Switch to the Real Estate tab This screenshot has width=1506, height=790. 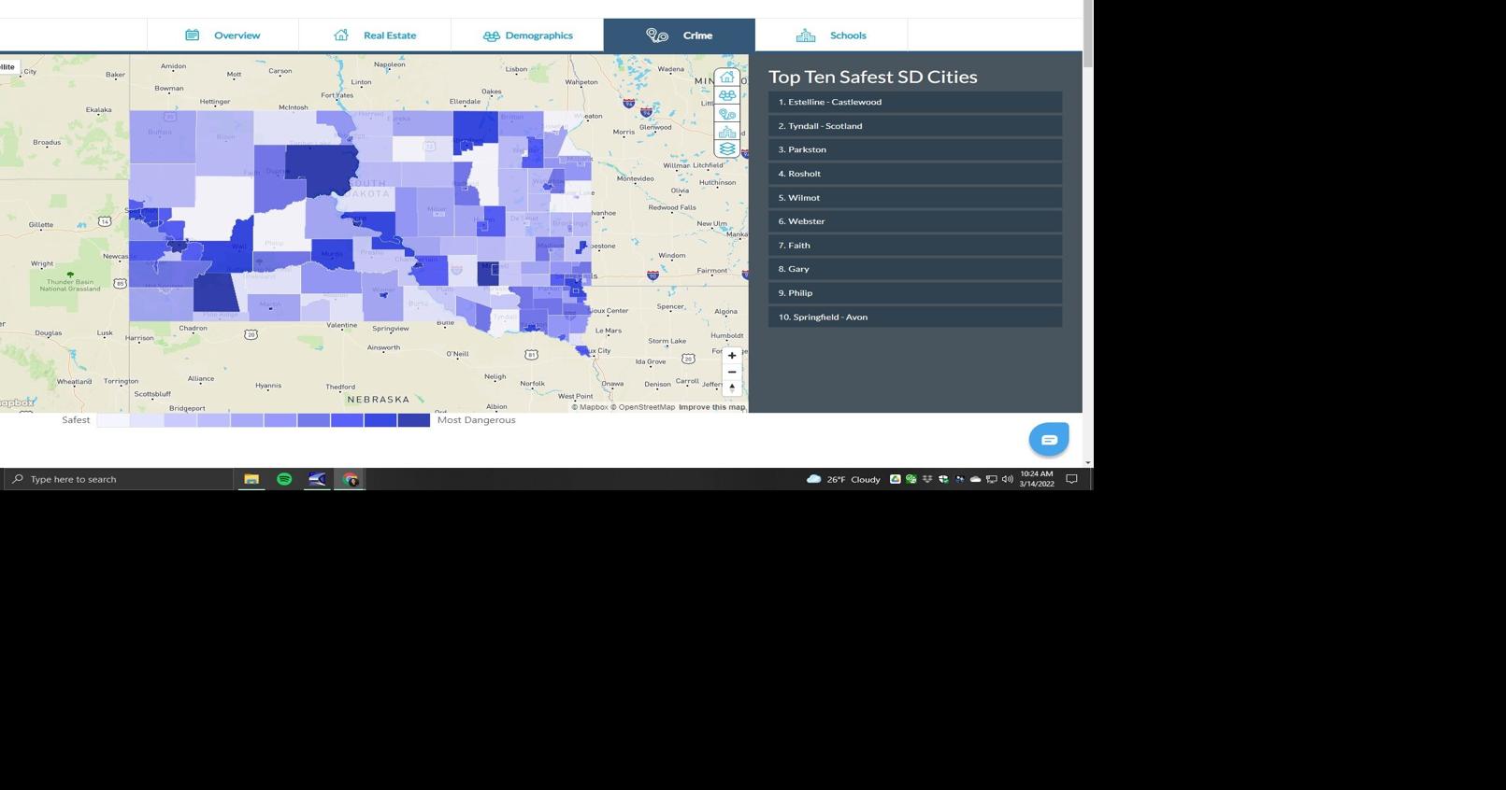[x=375, y=35]
